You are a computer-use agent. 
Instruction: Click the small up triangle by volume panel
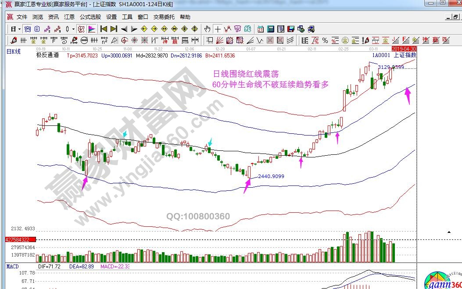(449, 232)
